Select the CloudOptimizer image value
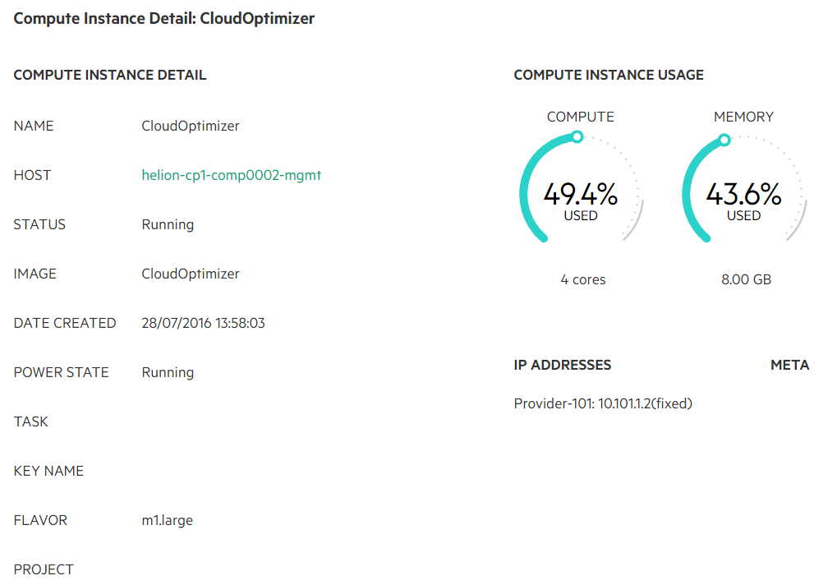Image resolution: width=837 pixels, height=585 pixels. (190, 274)
